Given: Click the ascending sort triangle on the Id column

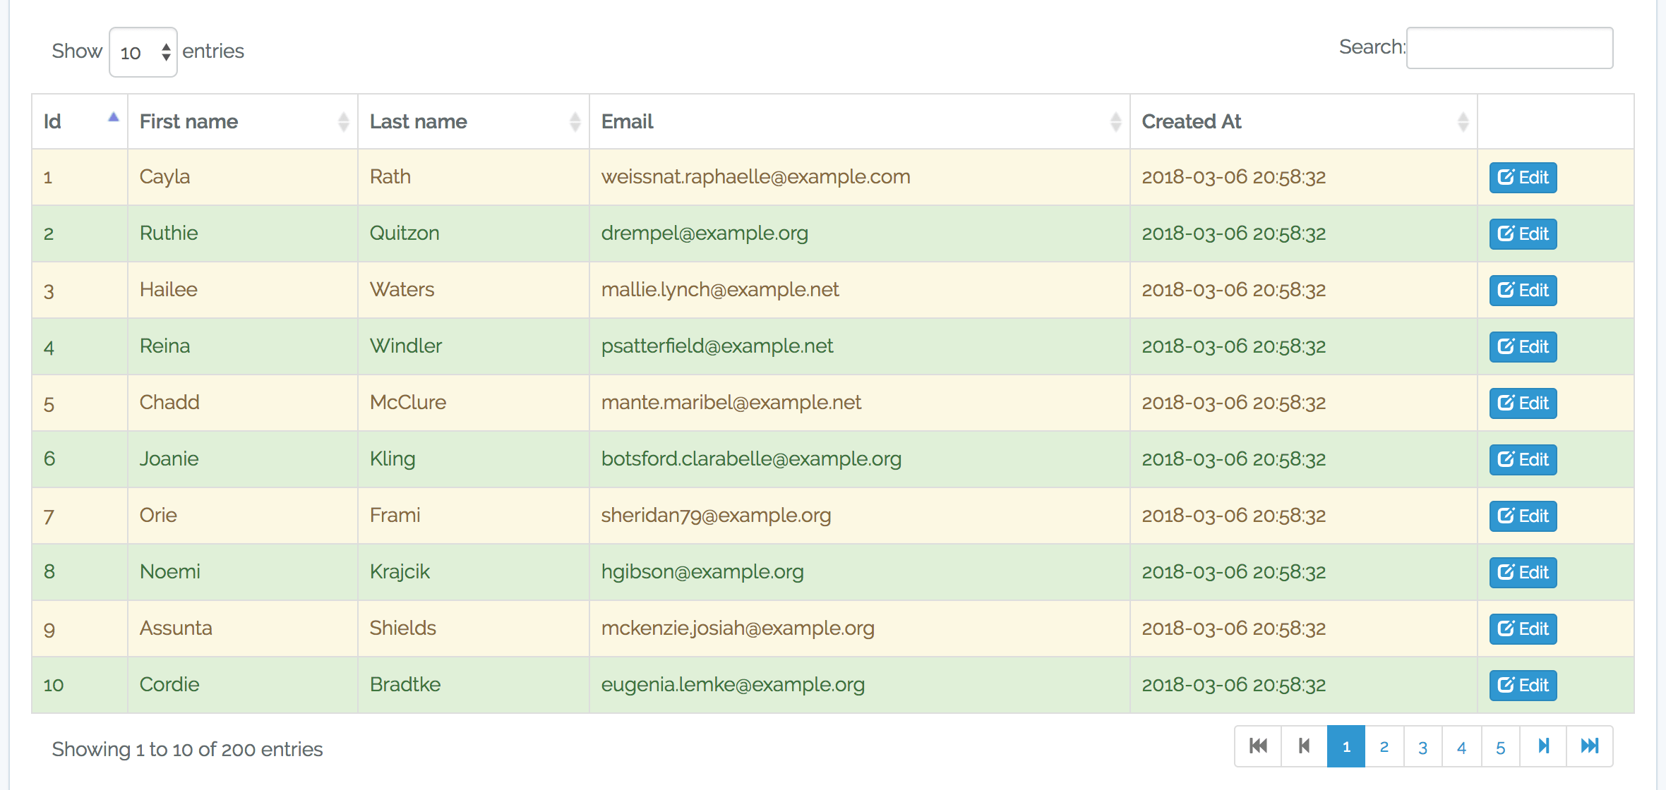Looking at the screenshot, I should [114, 117].
